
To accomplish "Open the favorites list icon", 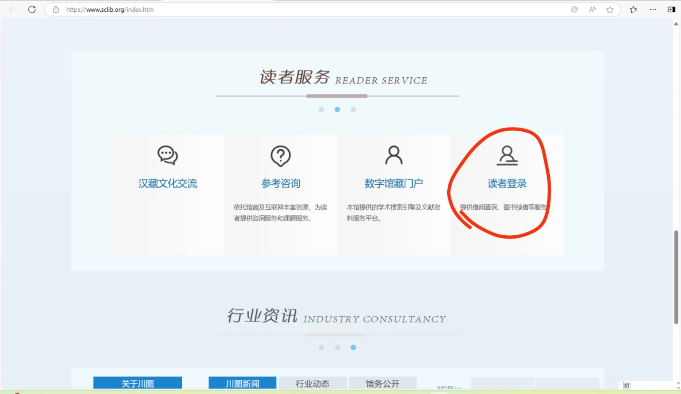I will pos(634,9).
